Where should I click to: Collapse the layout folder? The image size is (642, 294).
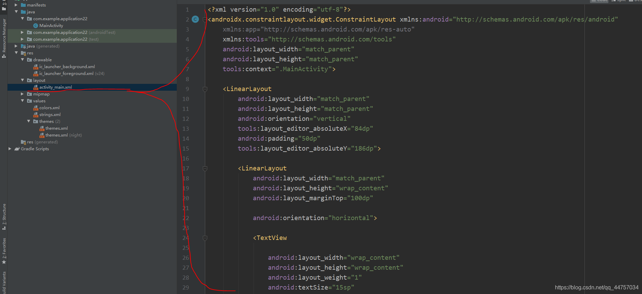[22, 80]
